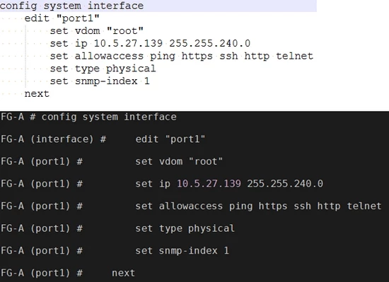
Task: Click 'next' on the last terminal line
Action: [x=123, y=273]
